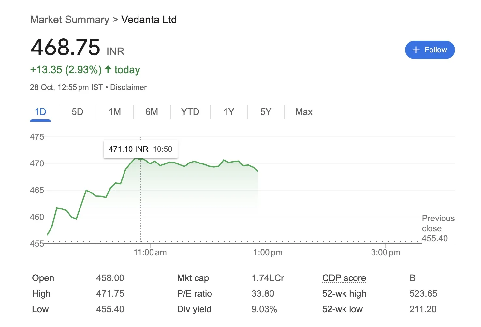This screenshot has height=327, width=481.
Task: Click the plus icon in the Follow button
Action: click(416, 50)
